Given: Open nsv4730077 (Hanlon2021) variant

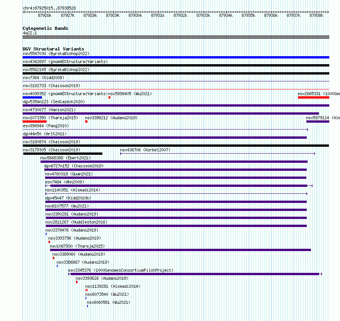Looking at the screenshot, I should point(49,110).
